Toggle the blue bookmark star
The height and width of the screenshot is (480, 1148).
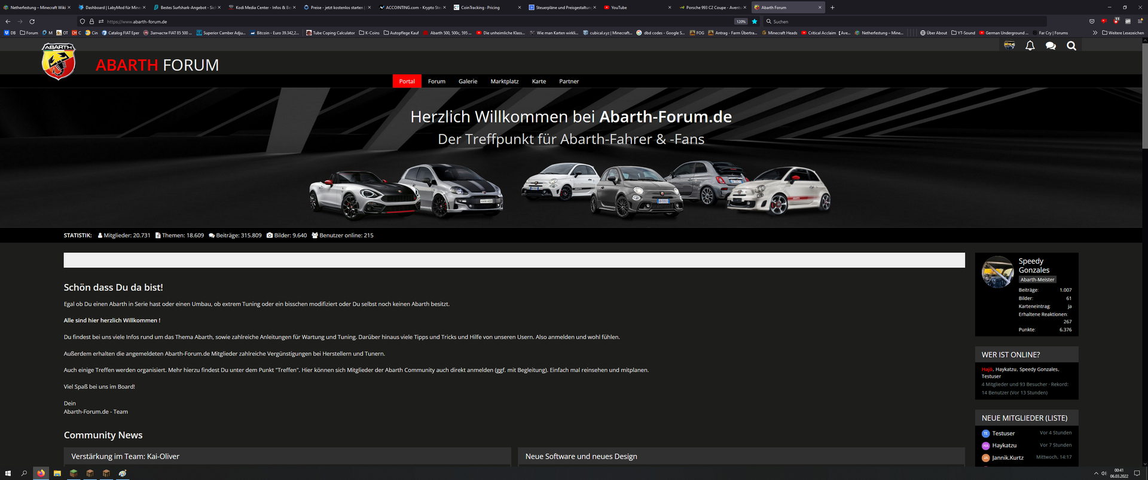(x=755, y=22)
